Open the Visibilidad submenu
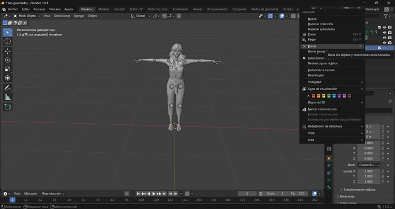 pos(332,82)
